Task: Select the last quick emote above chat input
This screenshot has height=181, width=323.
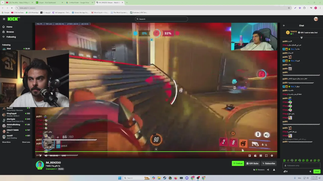Action: click(x=319, y=160)
